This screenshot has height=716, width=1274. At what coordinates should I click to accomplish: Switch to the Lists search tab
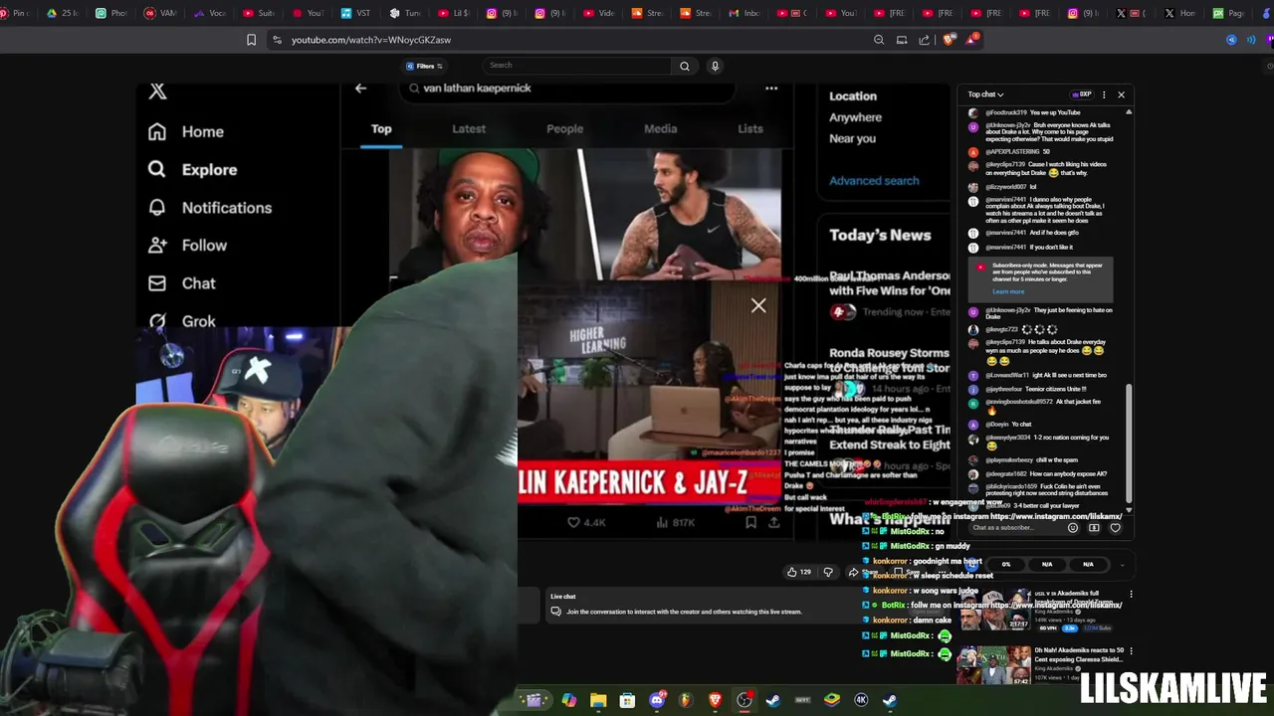click(750, 129)
